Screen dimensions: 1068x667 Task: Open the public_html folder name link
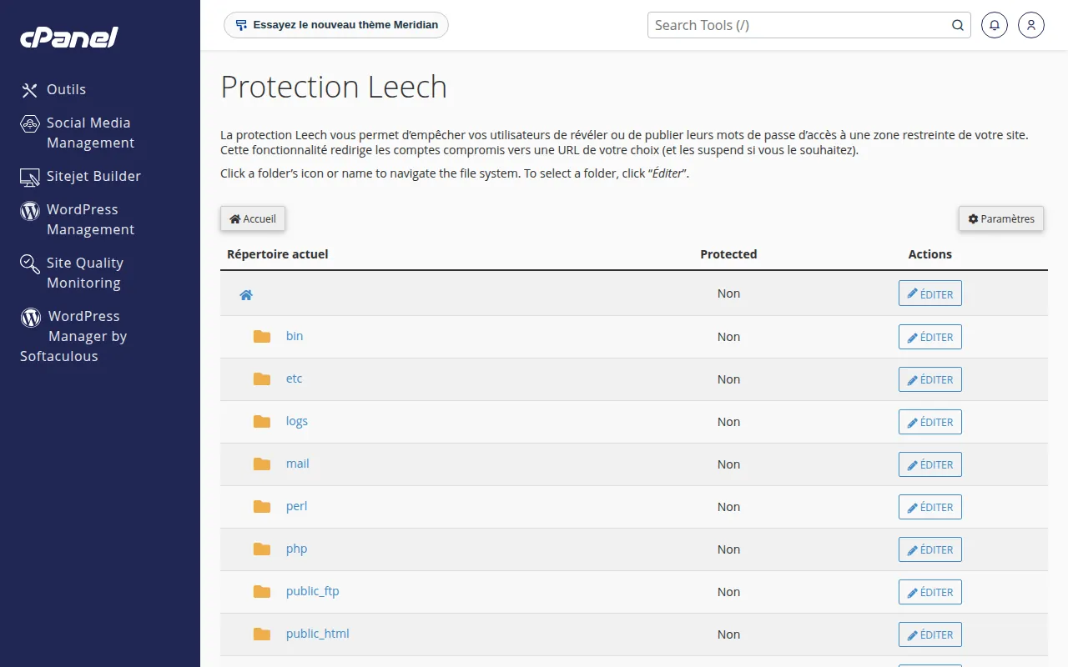318,634
